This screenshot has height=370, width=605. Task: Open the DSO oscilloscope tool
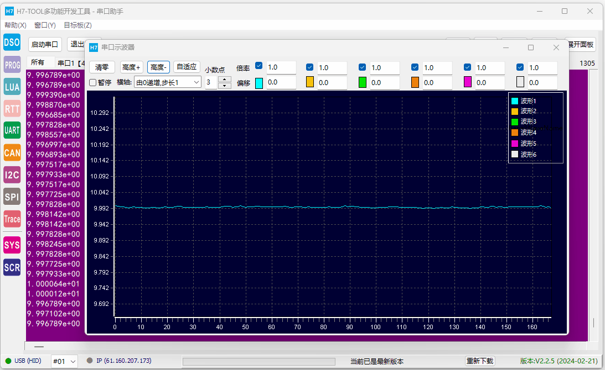point(12,43)
